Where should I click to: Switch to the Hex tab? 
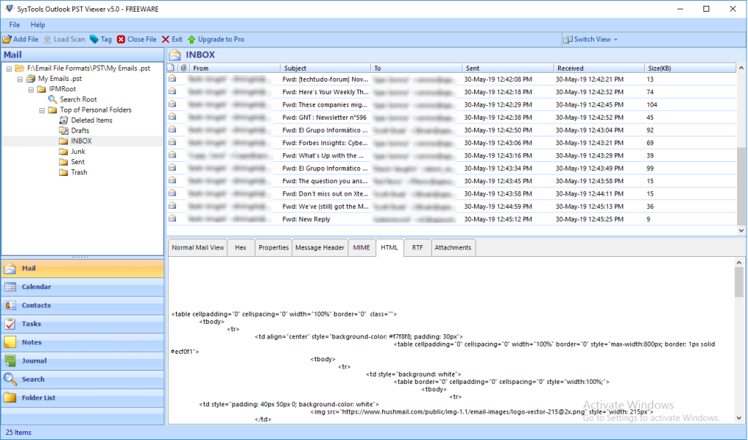coord(240,248)
